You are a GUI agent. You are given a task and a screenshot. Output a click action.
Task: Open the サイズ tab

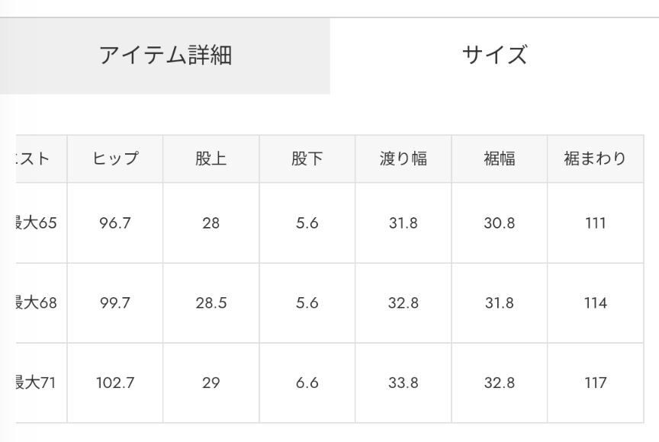[494, 56]
